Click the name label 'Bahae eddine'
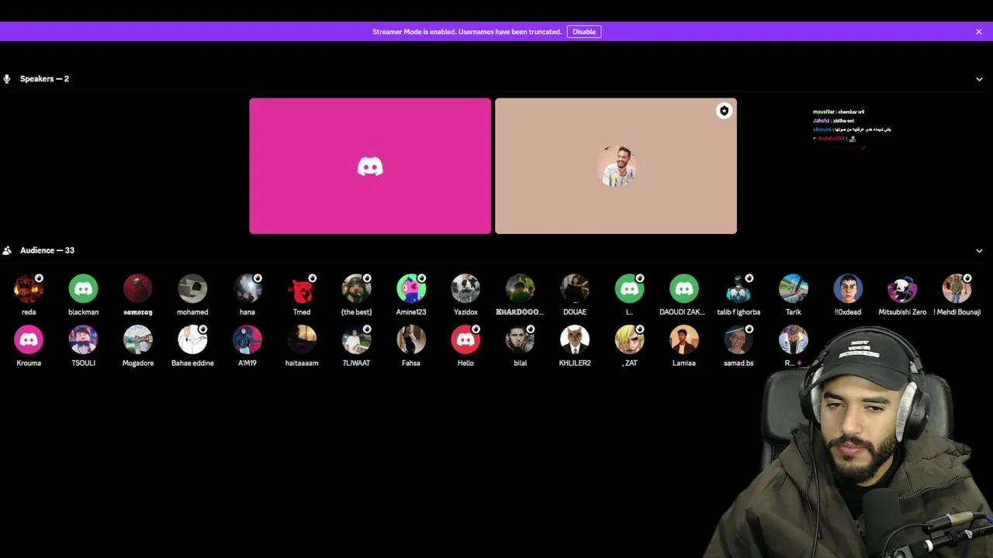 pos(192,363)
